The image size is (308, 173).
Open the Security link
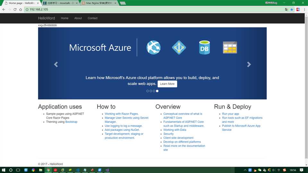168,134
